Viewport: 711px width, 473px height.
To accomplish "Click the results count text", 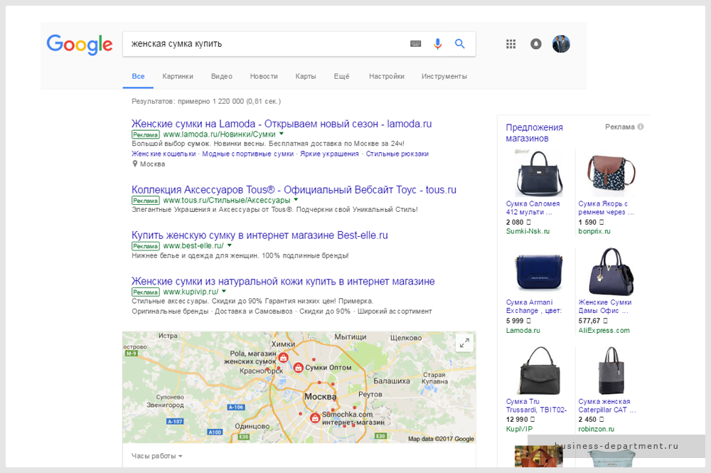I will (206, 101).
